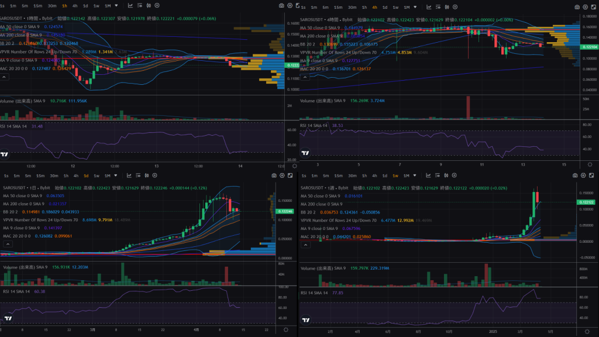Select 1d interval in 4h chart
This screenshot has width=599, height=337.
(385, 7)
